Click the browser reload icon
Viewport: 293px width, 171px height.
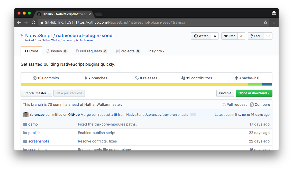33,22
